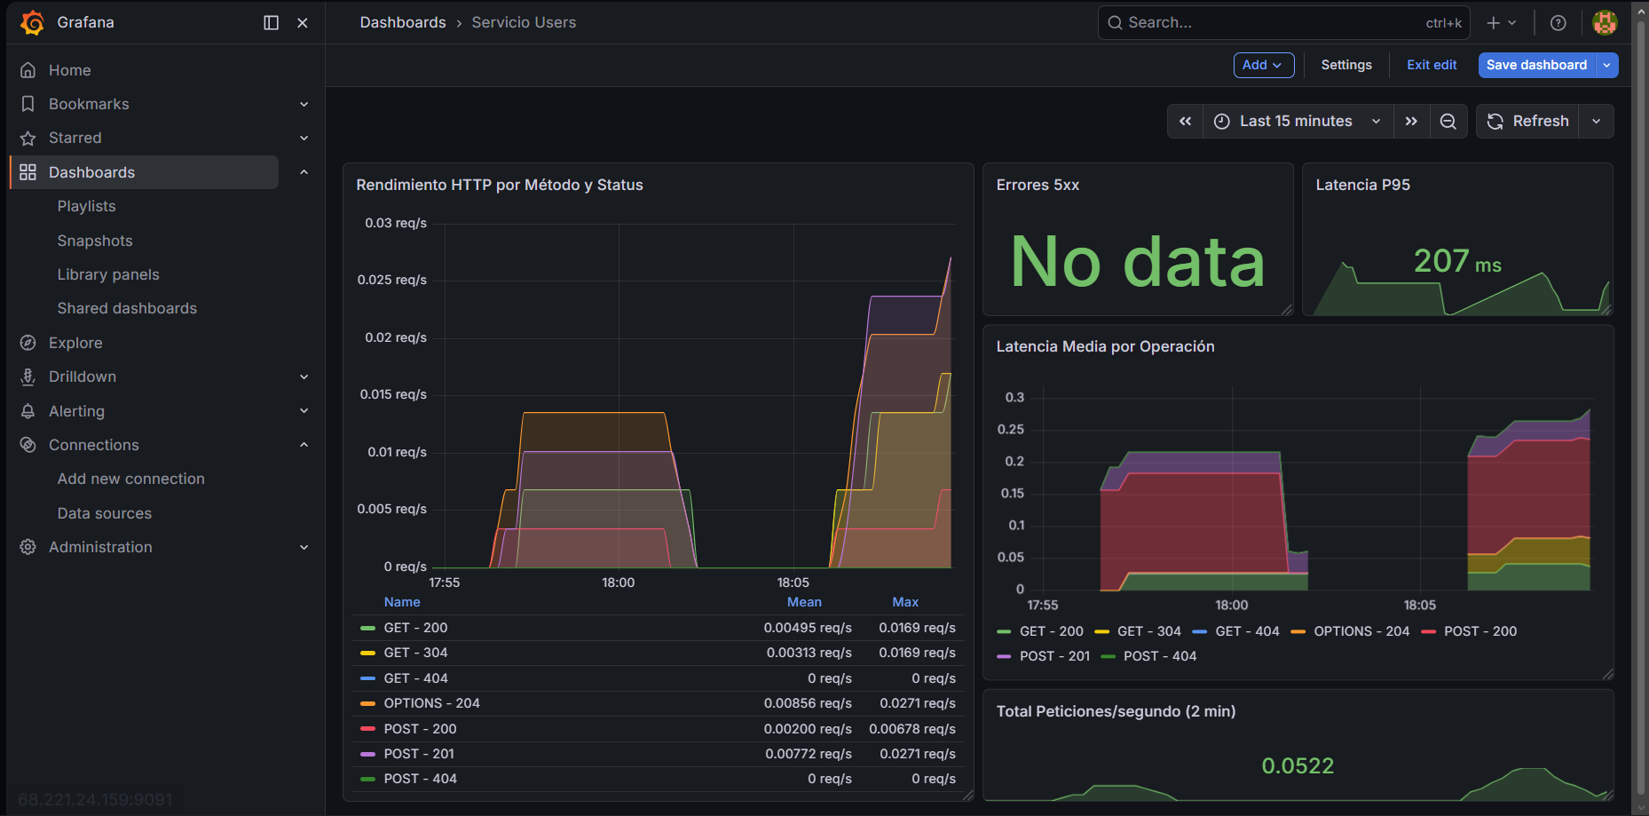The height and width of the screenshot is (816, 1649).
Task: Click the Errores 5xx panel resize handle
Action: click(x=1287, y=310)
